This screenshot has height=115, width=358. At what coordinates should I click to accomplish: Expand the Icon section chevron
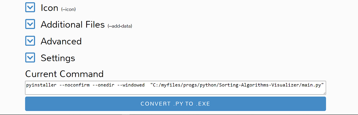point(30,7)
